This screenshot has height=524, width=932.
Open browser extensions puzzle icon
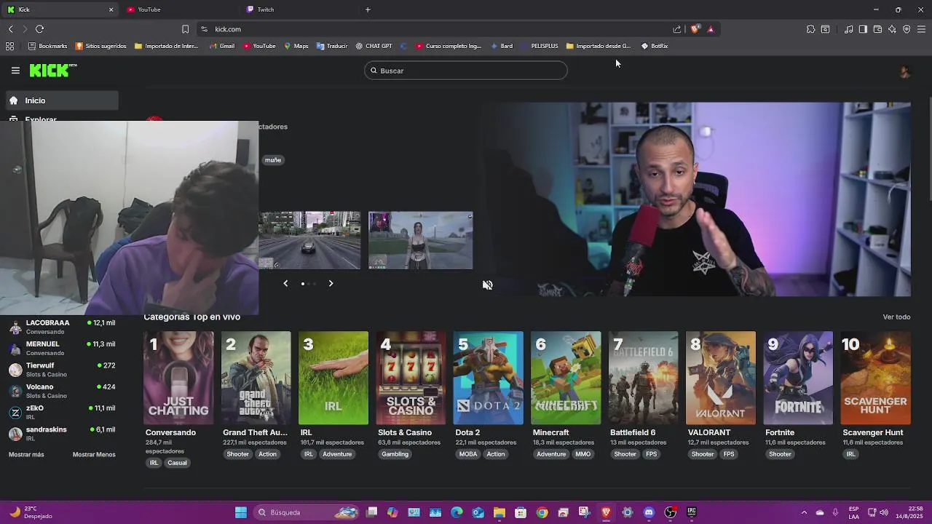(x=810, y=29)
